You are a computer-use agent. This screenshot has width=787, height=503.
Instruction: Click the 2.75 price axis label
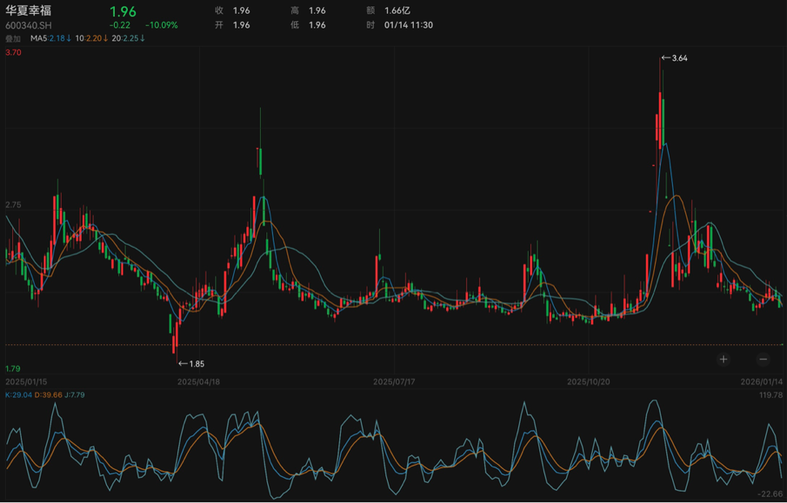tap(14, 205)
